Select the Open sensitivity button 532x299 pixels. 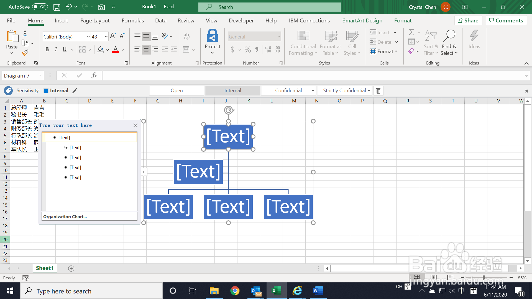pos(177,91)
